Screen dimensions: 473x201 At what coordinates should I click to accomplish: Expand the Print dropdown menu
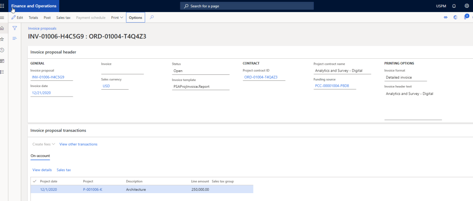click(117, 18)
